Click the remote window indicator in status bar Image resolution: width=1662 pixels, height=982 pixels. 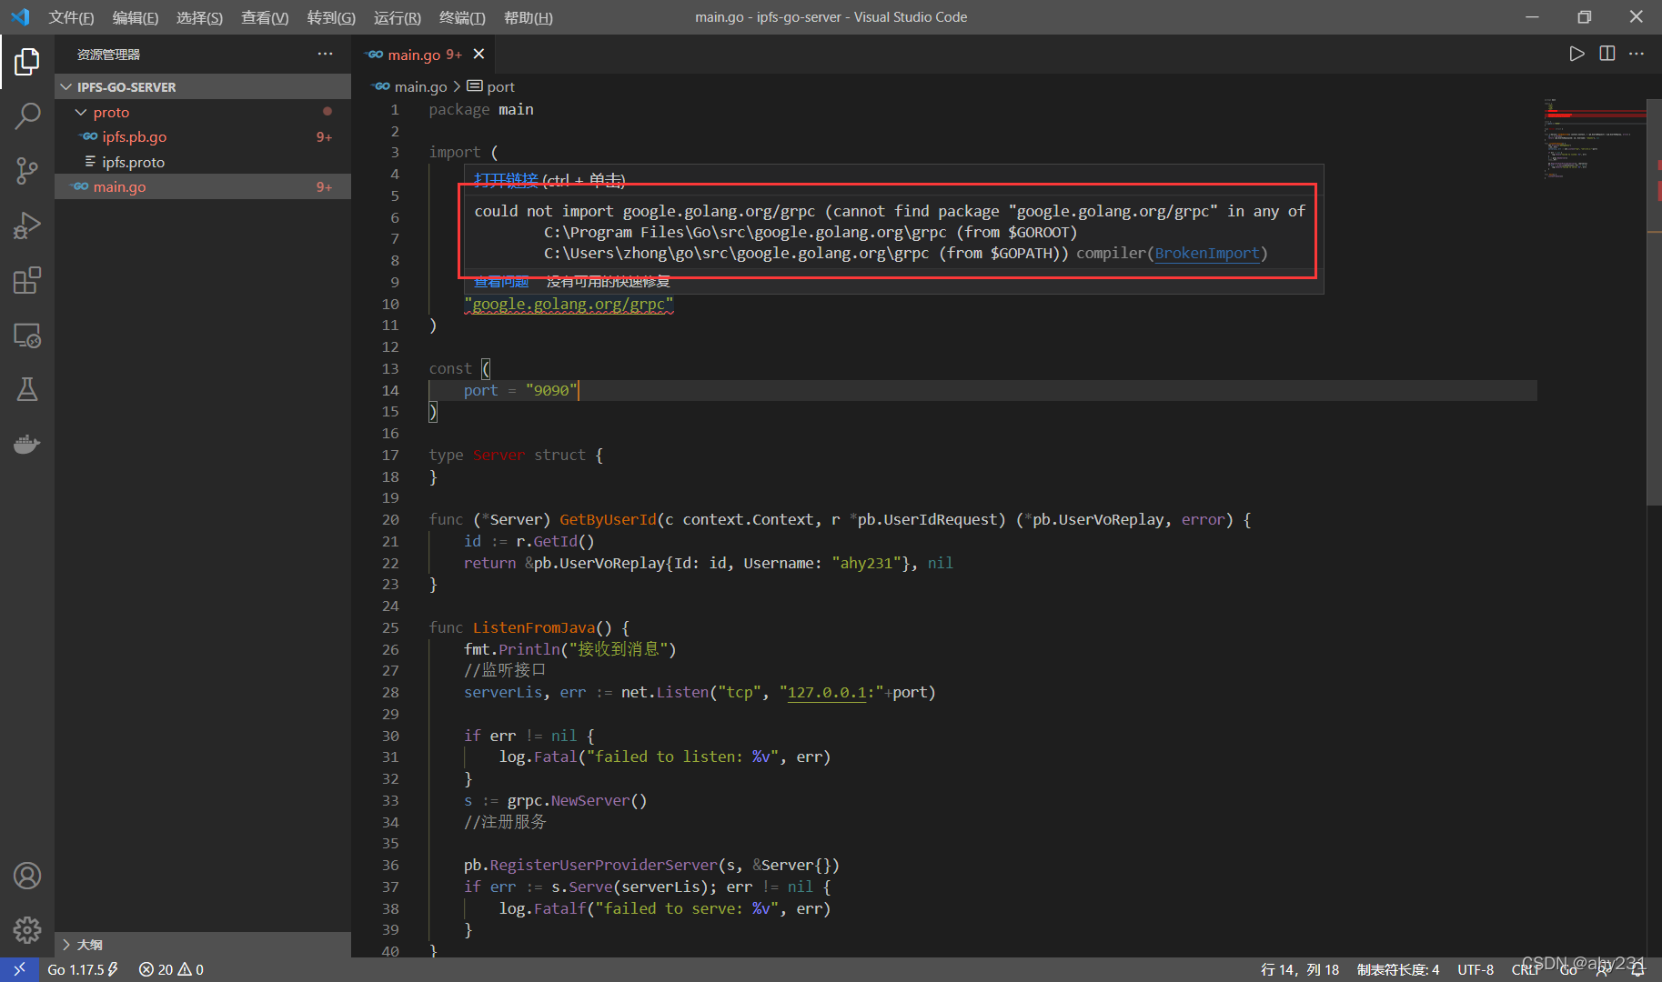point(19,969)
